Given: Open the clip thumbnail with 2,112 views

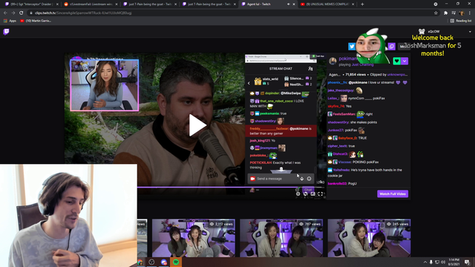Looking at the screenshot, I should (x=194, y=238).
